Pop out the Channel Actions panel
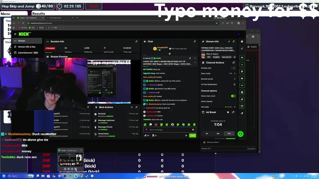This screenshot has height=179, width=319. pyautogui.click(x=234, y=63)
